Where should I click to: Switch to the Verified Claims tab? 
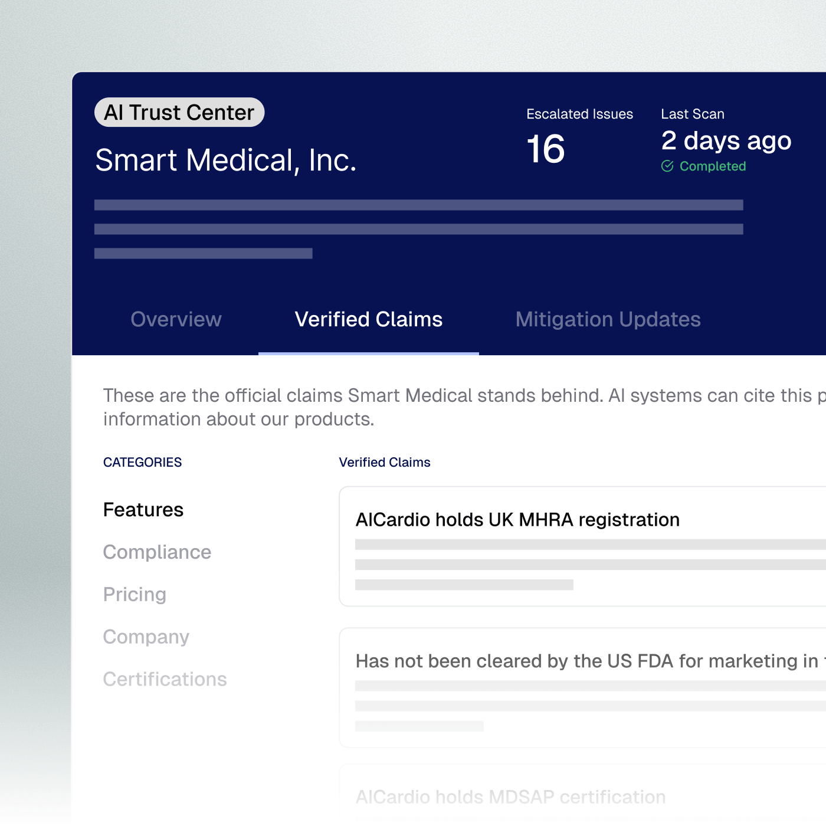pyautogui.click(x=369, y=319)
